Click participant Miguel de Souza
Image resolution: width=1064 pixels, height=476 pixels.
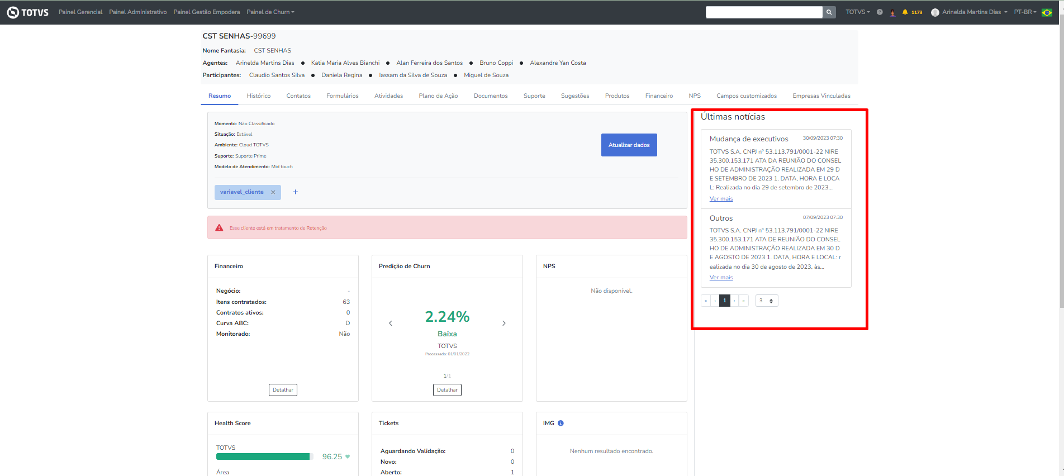click(x=486, y=75)
